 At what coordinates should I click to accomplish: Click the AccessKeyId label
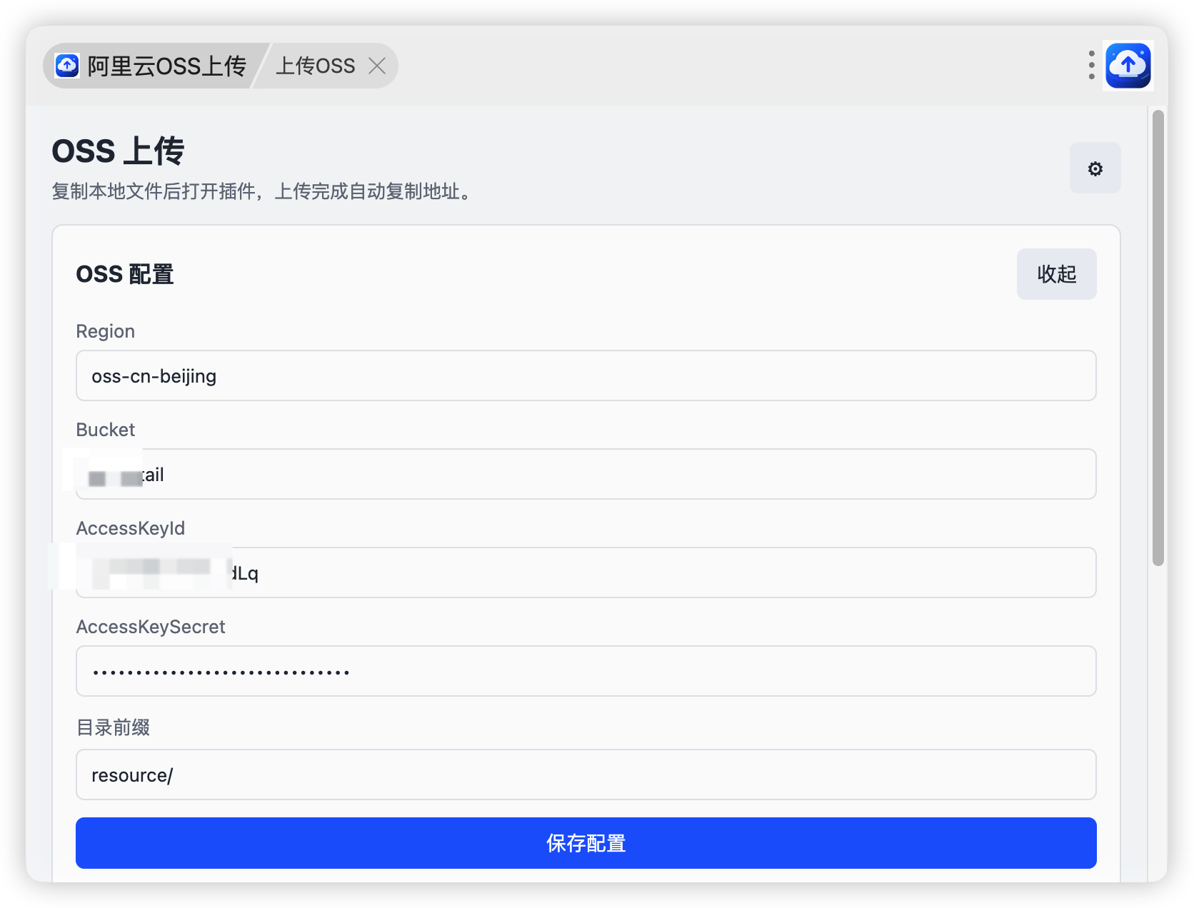pyautogui.click(x=131, y=528)
